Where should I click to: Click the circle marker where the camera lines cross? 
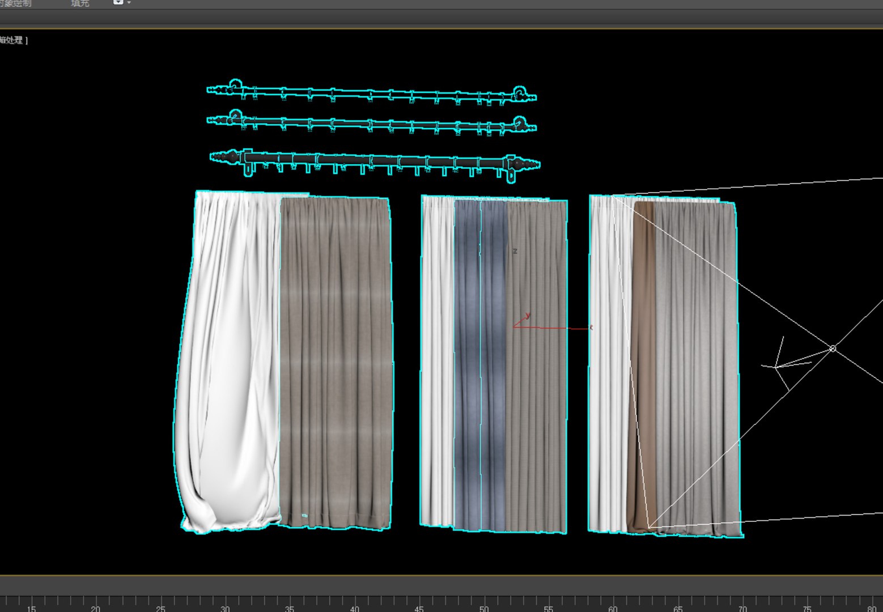tap(833, 348)
